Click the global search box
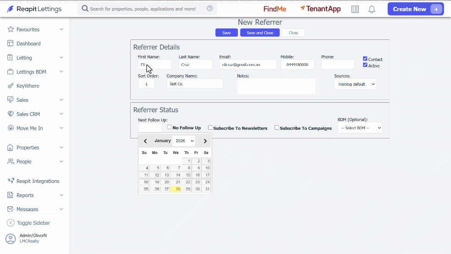 tap(147, 9)
